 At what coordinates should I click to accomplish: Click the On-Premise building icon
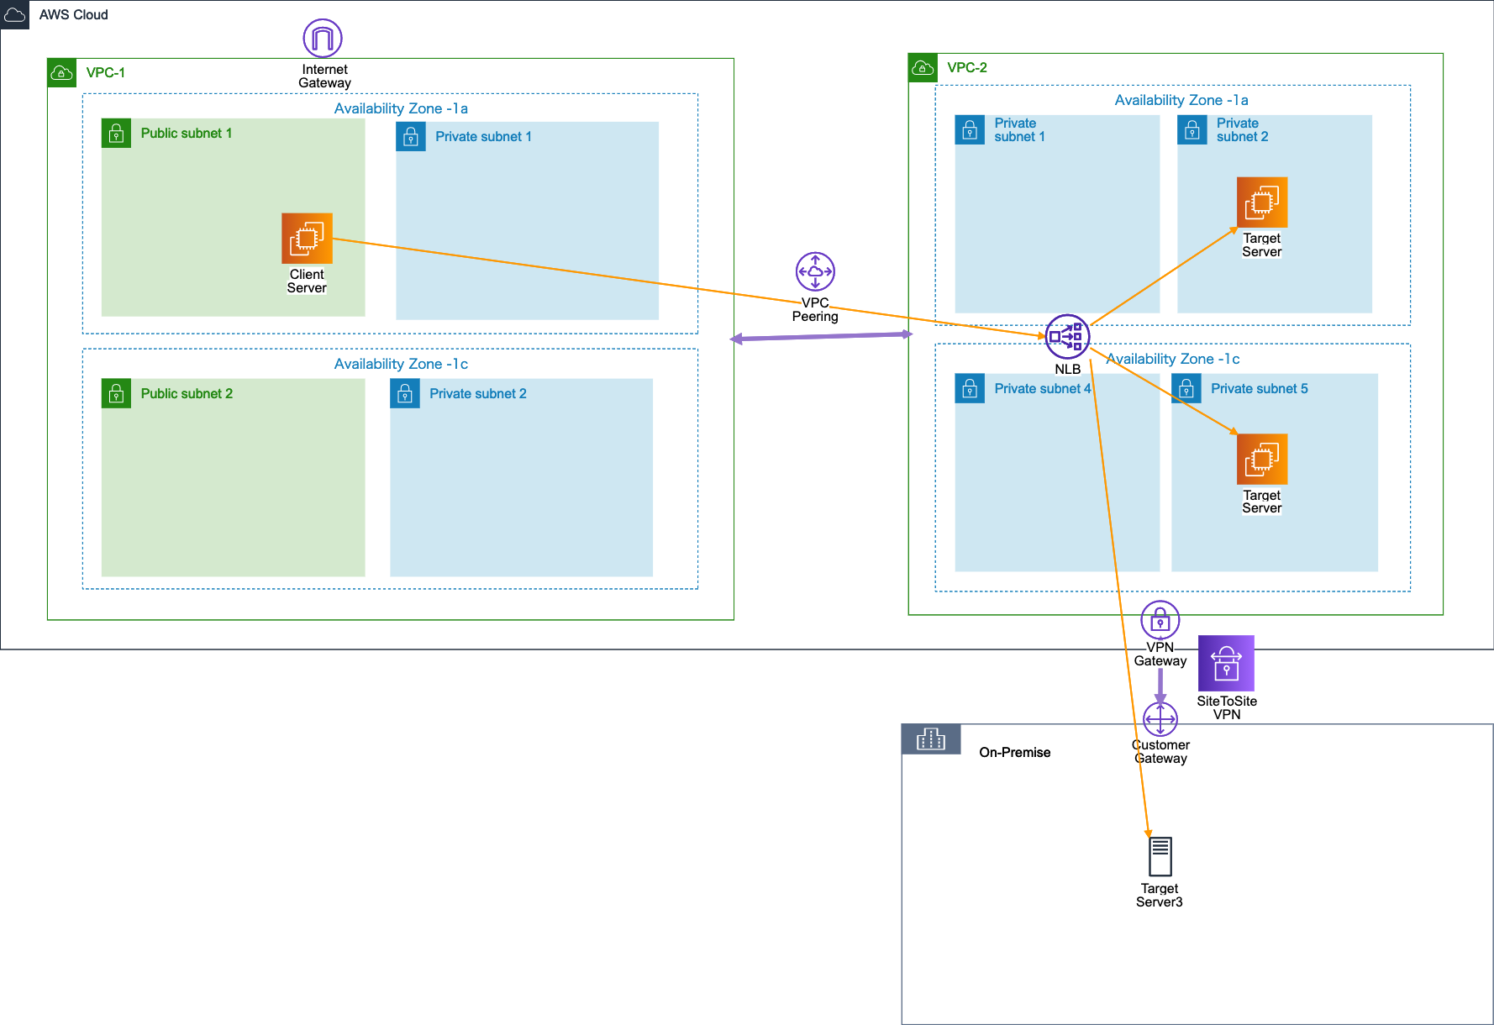[930, 739]
